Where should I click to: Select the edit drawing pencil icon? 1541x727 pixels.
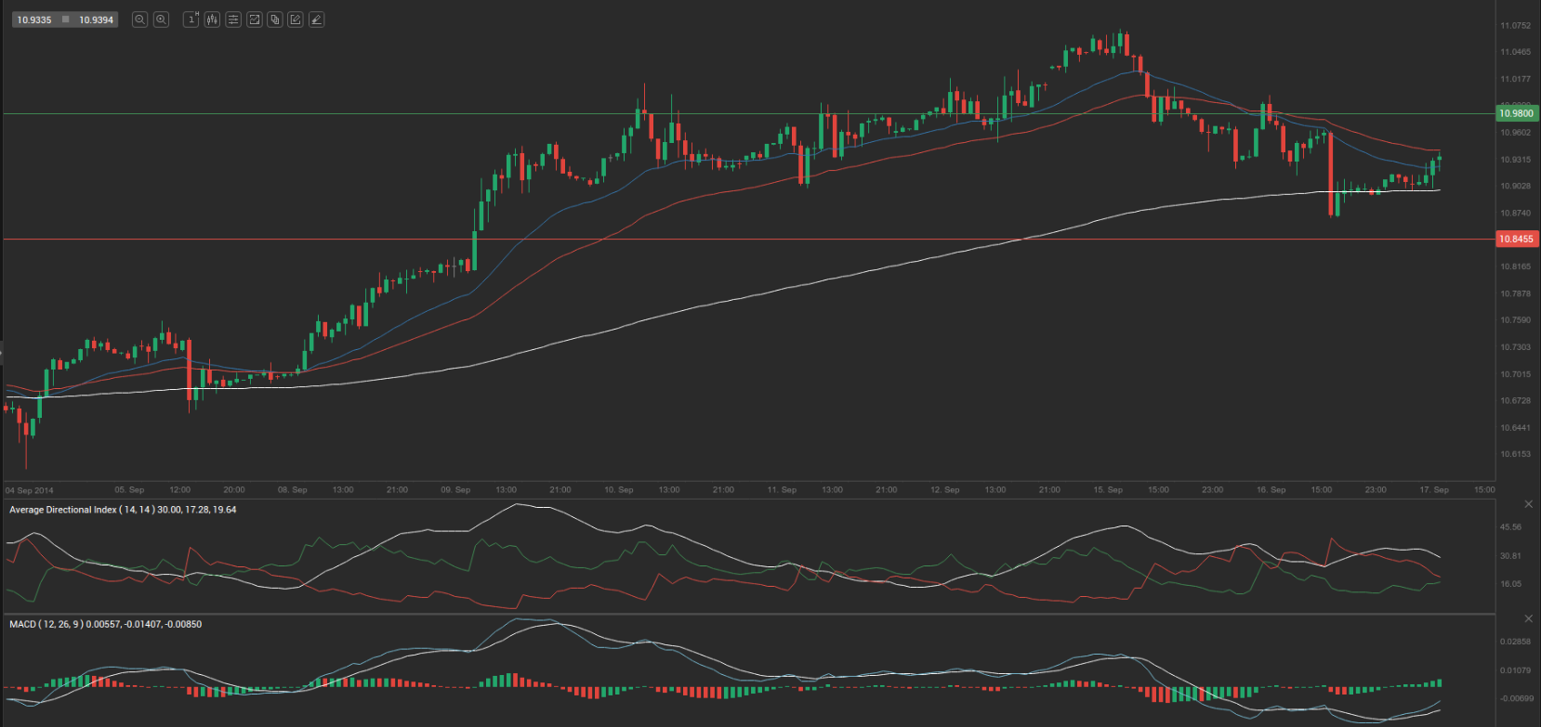click(x=296, y=19)
